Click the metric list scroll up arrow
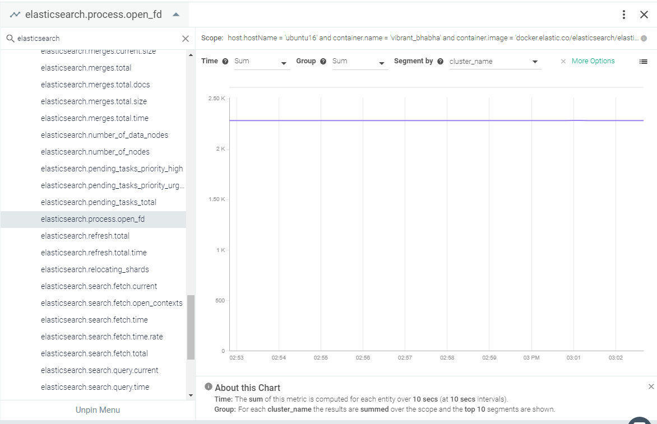The height and width of the screenshot is (424, 657). [x=191, y=55]
